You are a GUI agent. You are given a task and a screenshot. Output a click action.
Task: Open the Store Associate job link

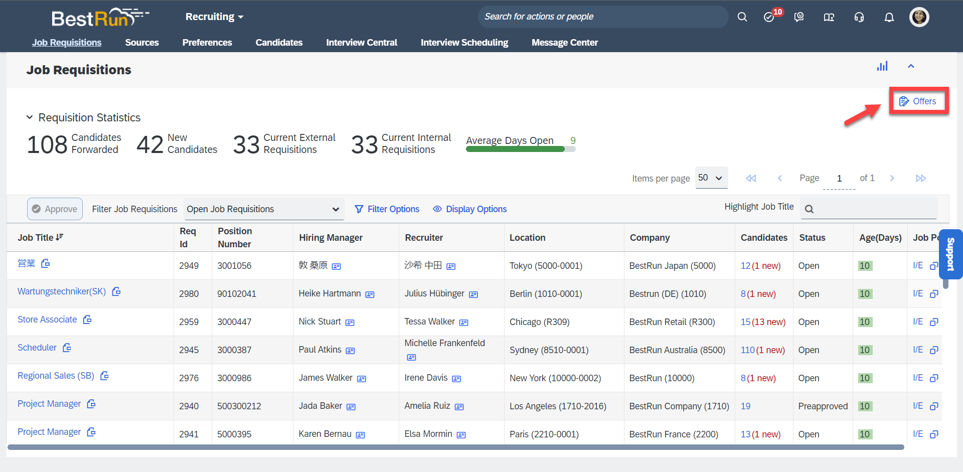(47, 320)
